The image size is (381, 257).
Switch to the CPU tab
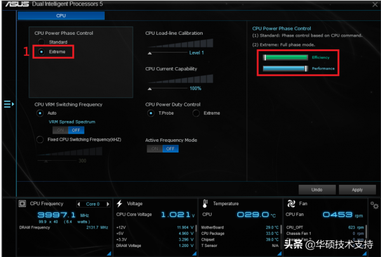[61, 16]
